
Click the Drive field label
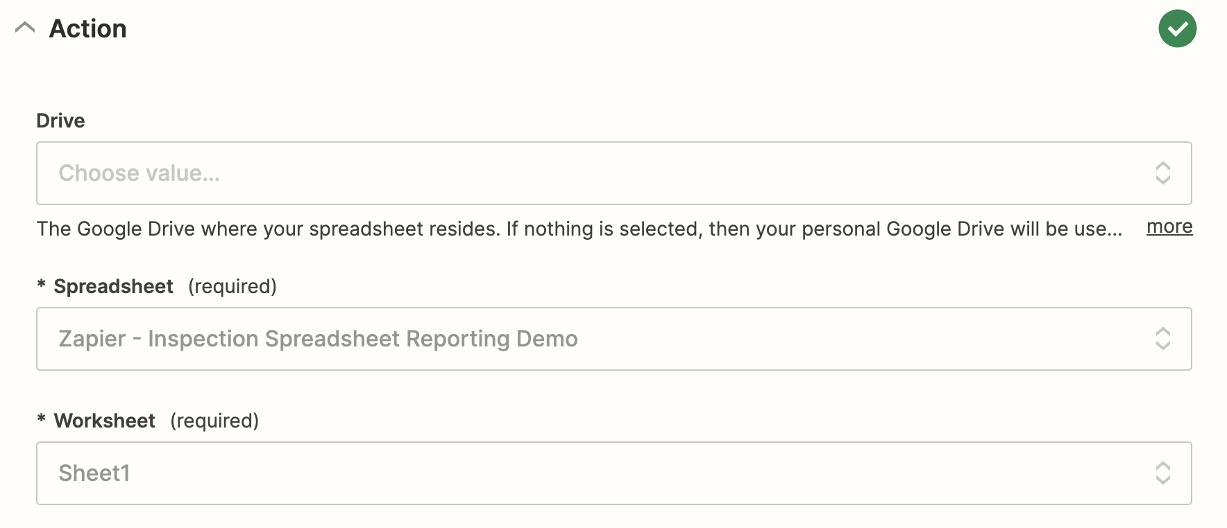pos(61,121)
